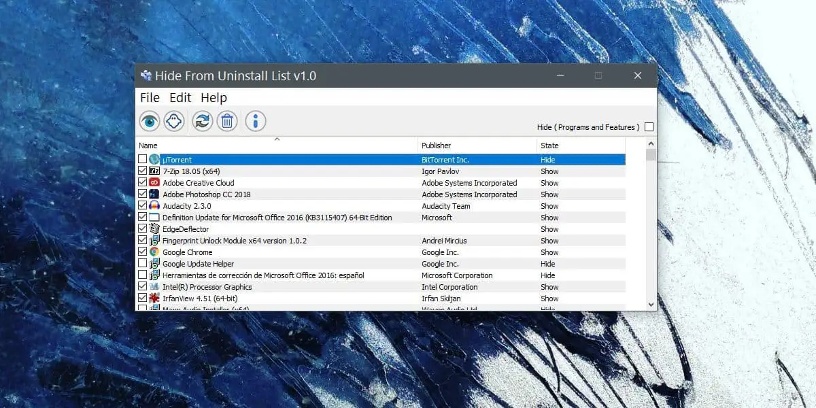Screen dimensions: 816x408
Task: Open the Edit menu
Action: coord(180,98)
